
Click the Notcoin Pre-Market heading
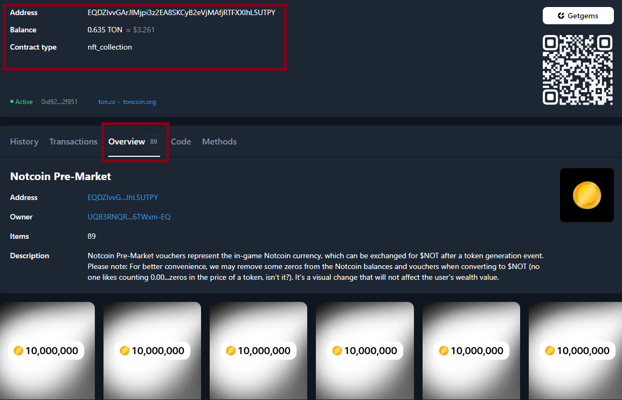point(60,176)
